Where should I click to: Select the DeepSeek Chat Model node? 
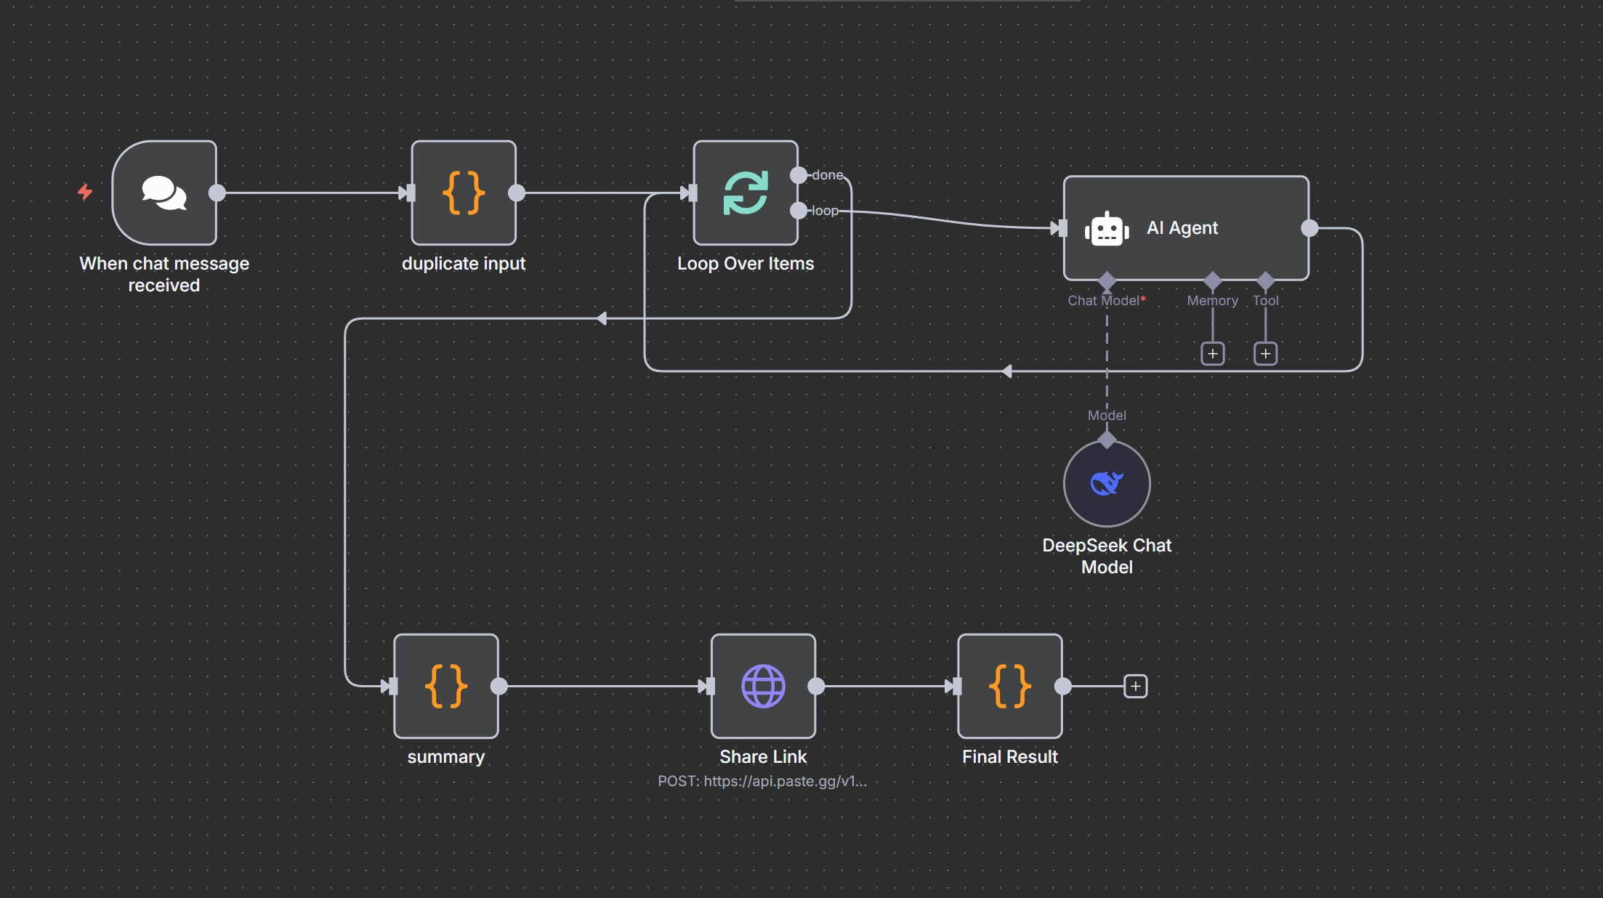pyautogui.click(x=1107, y=484)
